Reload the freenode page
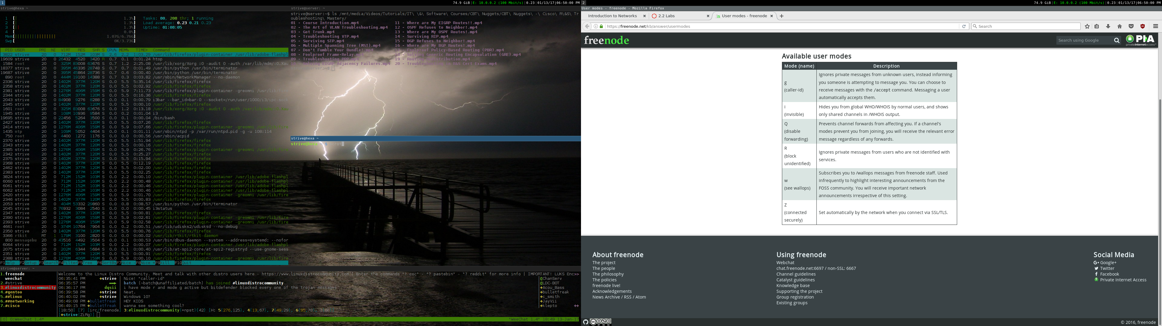 point(964,26)
